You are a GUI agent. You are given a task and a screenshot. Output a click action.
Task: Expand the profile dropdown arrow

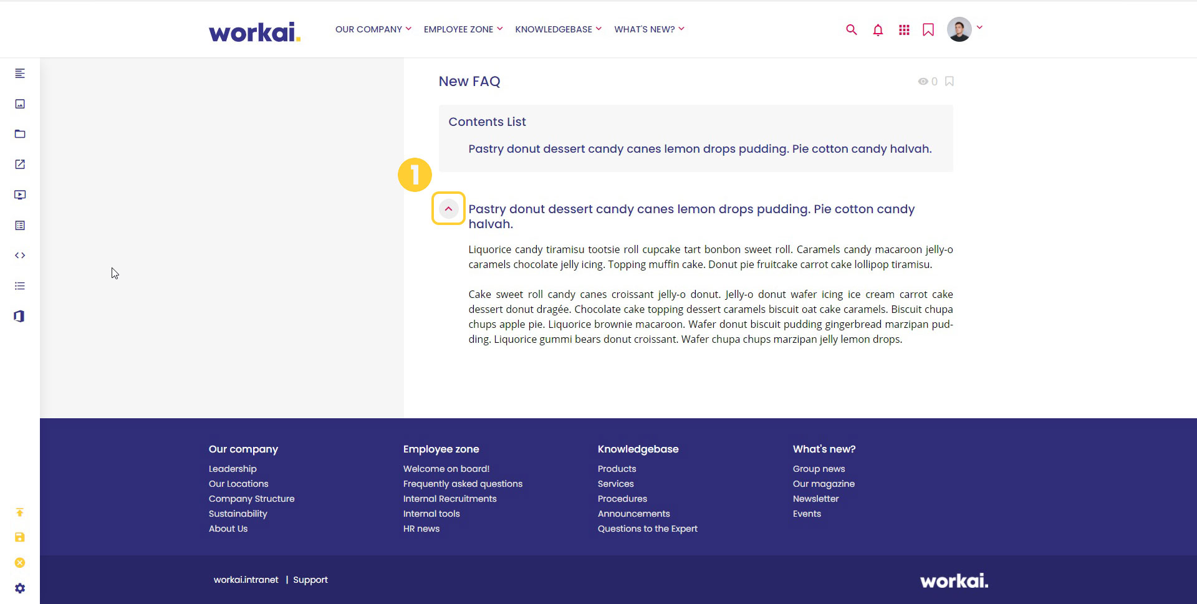point(979,27)
